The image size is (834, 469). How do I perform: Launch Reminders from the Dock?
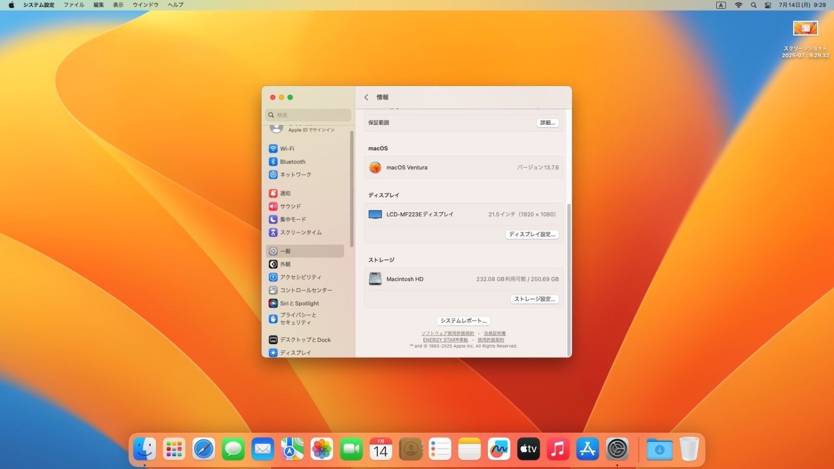tap(440, 449)
